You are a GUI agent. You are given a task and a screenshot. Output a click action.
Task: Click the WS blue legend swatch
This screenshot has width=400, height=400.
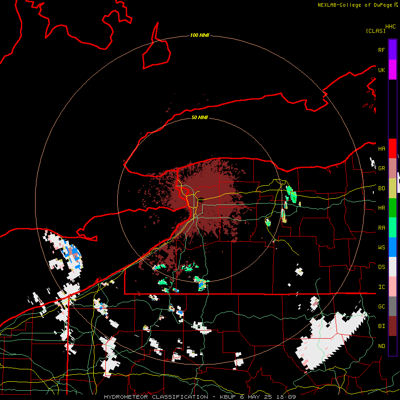[x=392, y=247]
